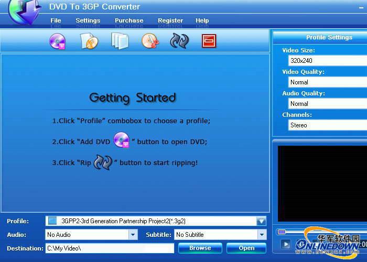This screenshot has width=367, height=262.
Task: Click the Browse button
Action: [200, 248]
